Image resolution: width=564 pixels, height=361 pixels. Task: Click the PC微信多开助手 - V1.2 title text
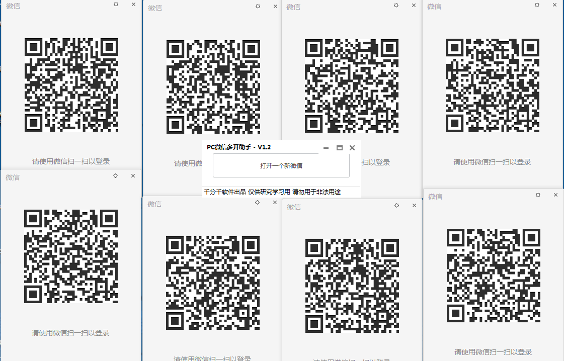coord(238,147)
